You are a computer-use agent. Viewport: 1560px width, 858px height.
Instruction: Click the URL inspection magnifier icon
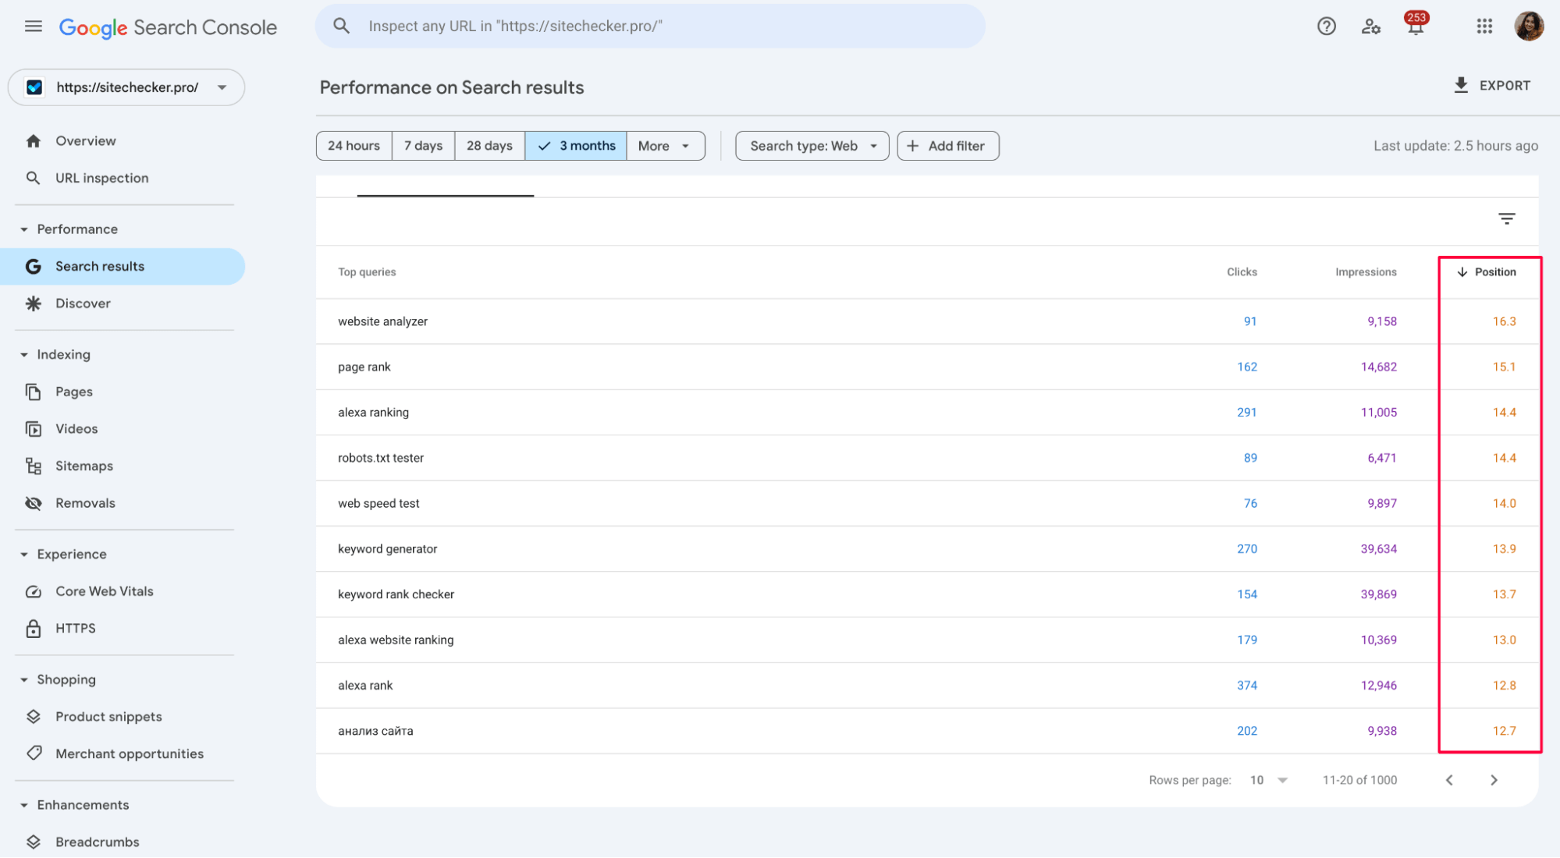coord(33,178)
